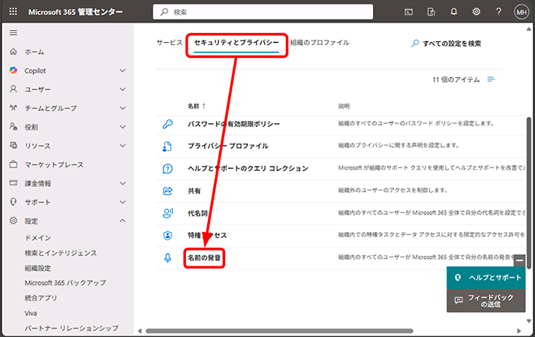Click the vertical scrollbar thumb
The height and width of the screenshot is (337, 535).
pyautogui.click(x=528, y=193)
